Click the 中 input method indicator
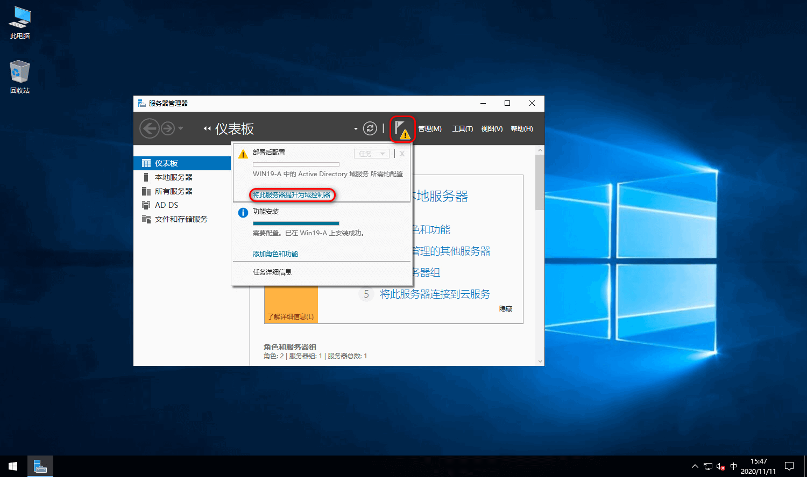 (734, 466)
